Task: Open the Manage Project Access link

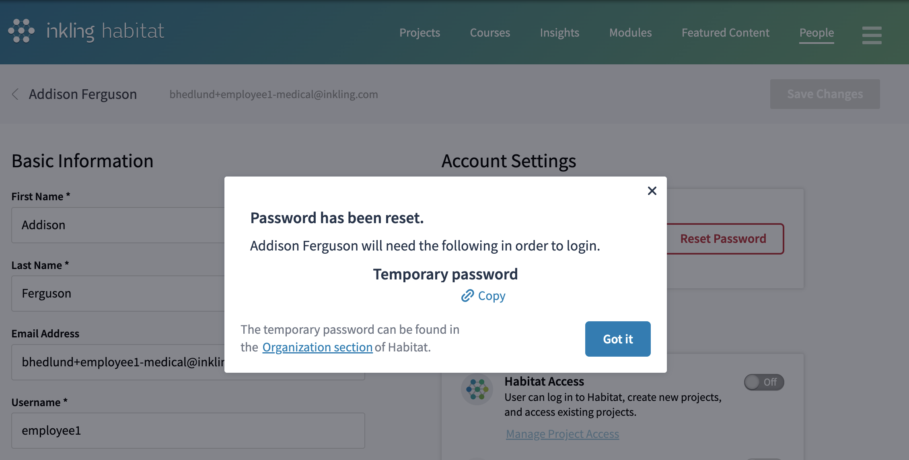Action: pos(562,434)
